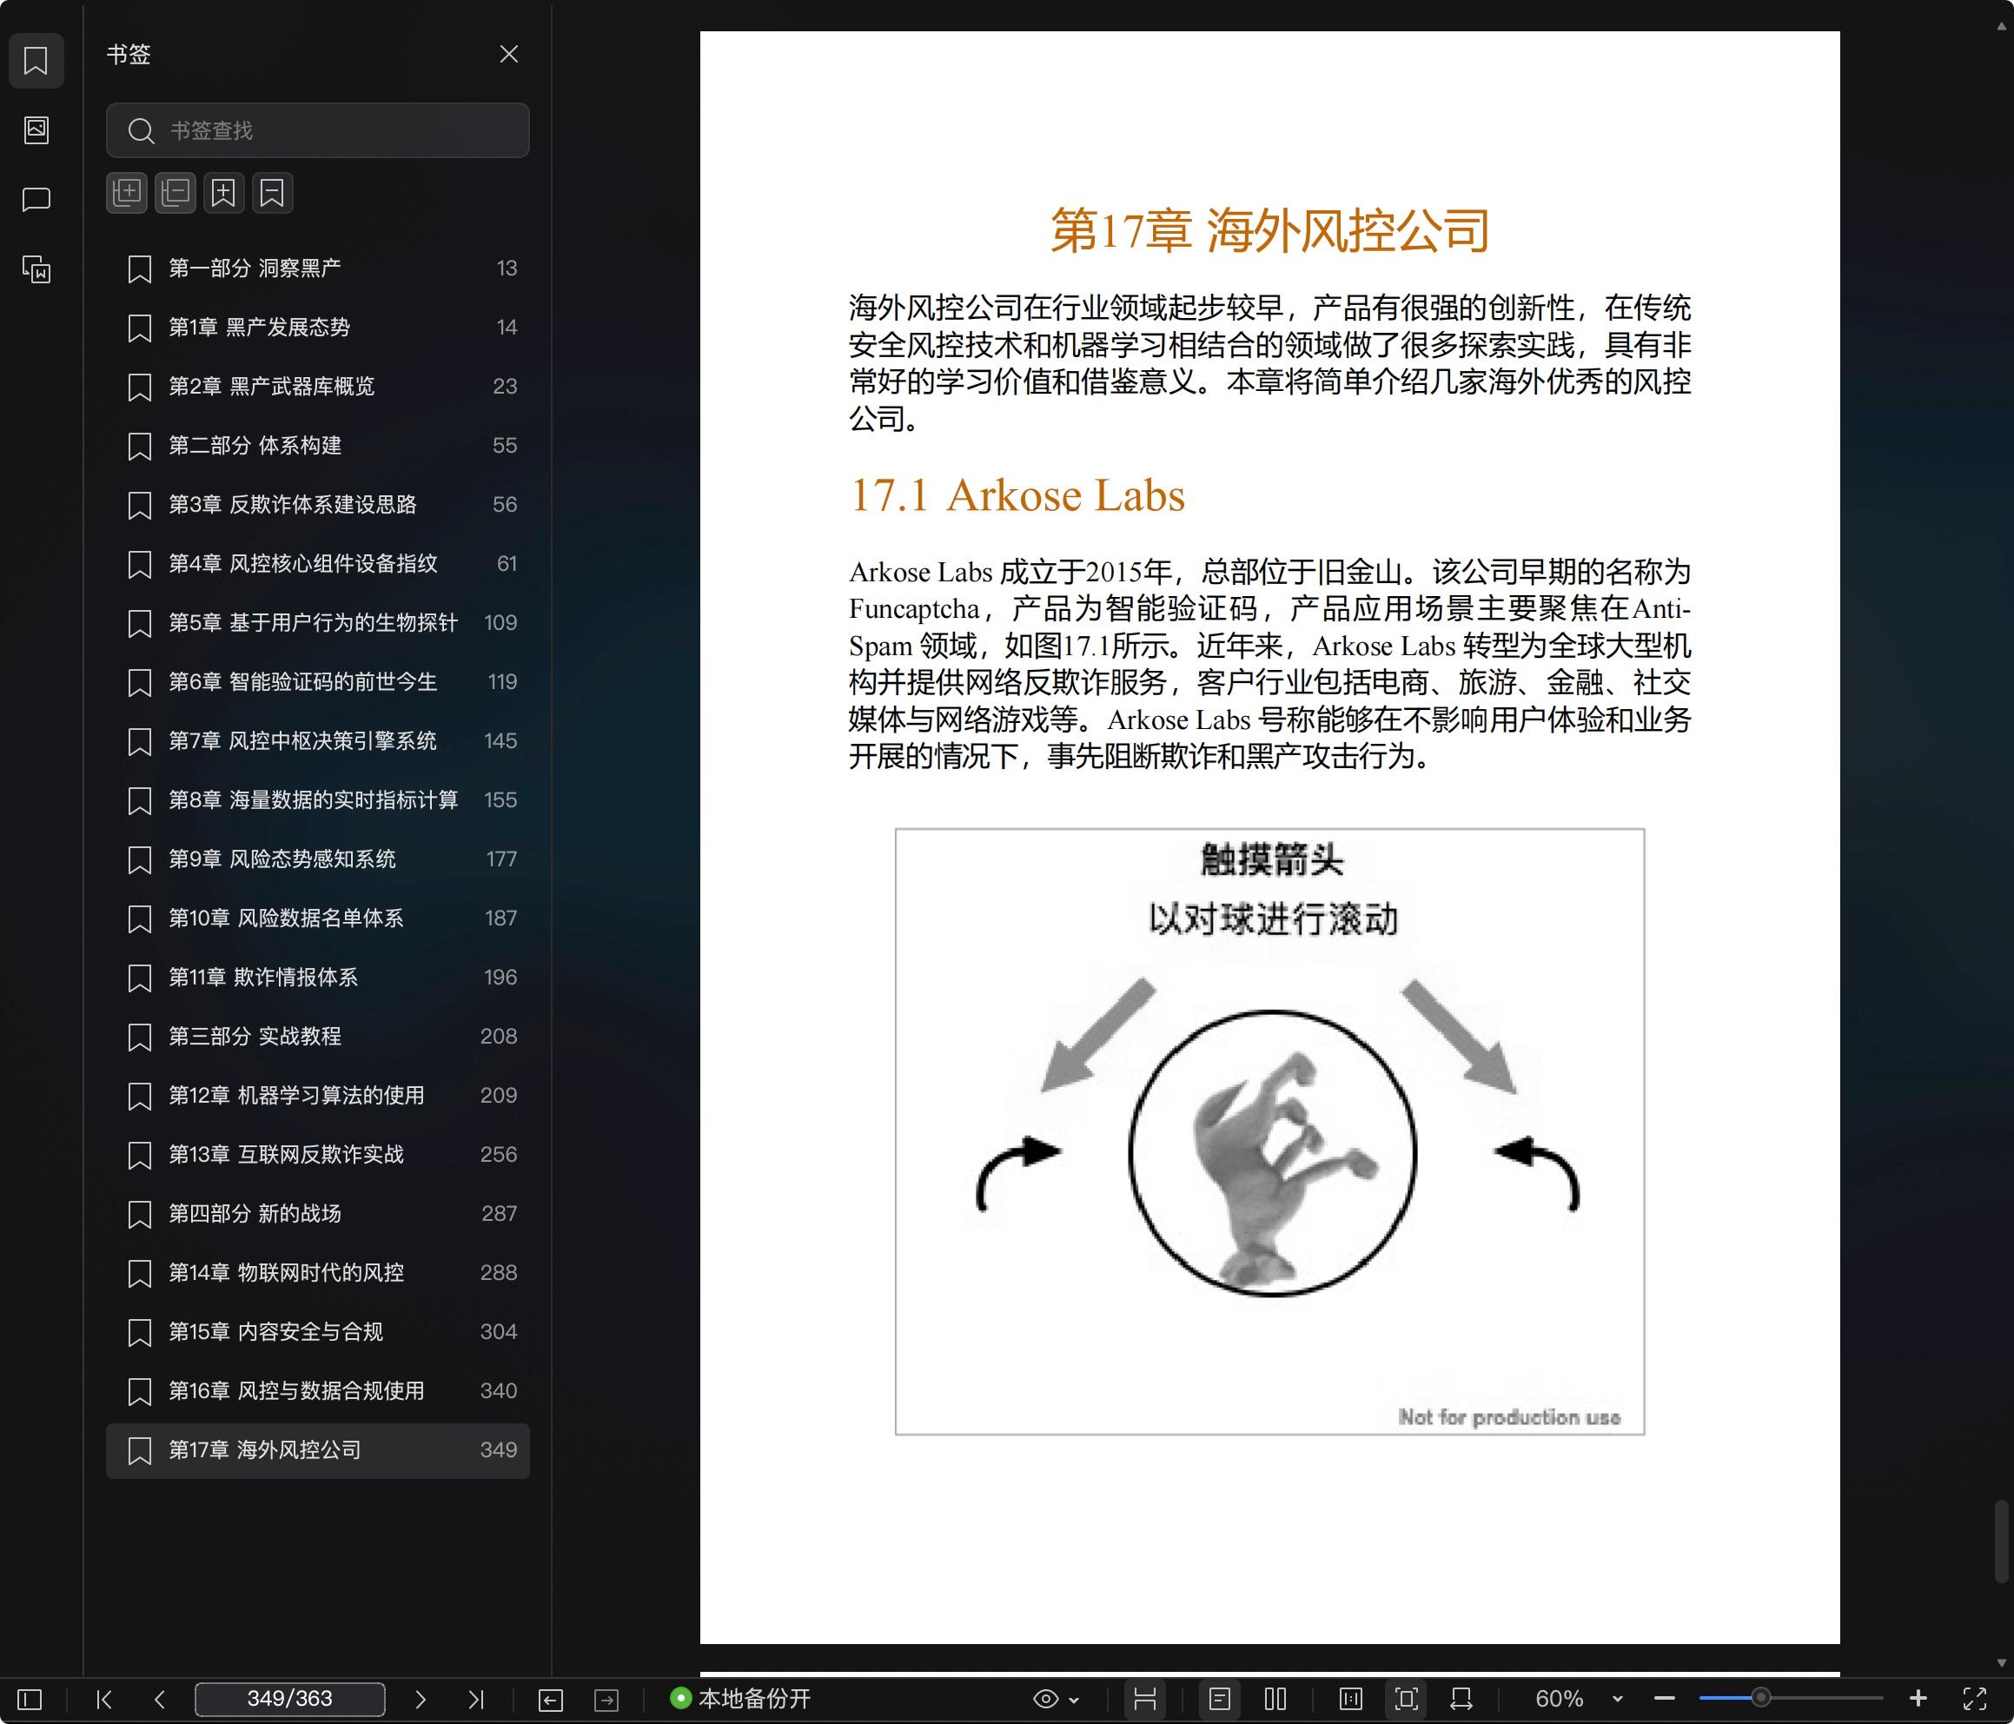Click the page number field 349/363
Image resolution: width=2014 pixels, height=1724 pixels.
pos(289,1699)
